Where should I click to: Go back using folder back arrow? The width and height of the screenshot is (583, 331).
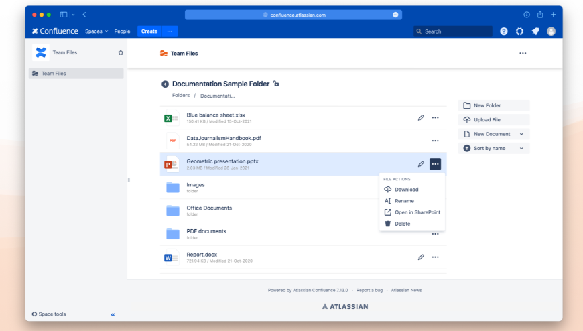click(x=165, y=84)
